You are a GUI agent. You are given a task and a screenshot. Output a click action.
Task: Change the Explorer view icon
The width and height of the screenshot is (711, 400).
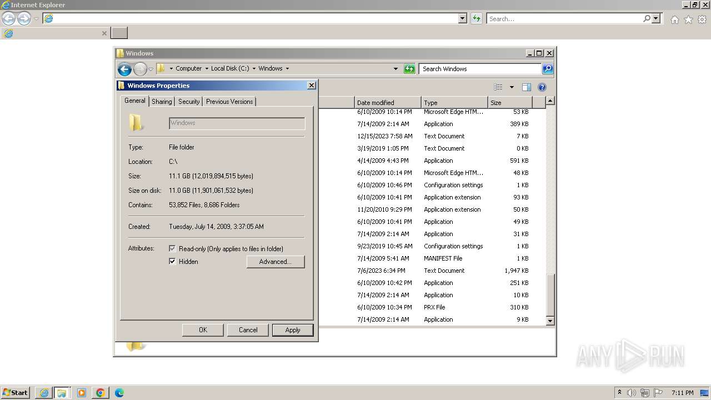click(x=498, y=87)
